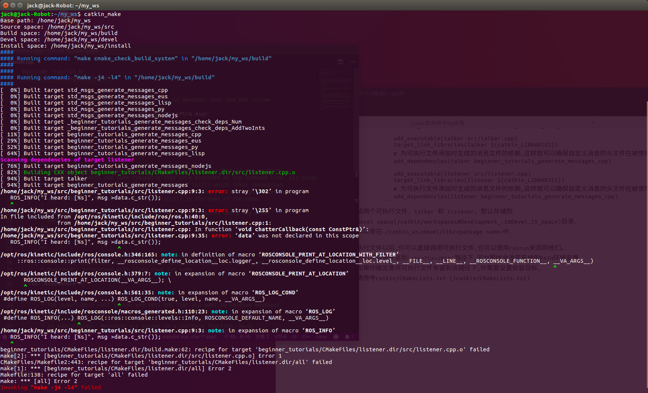
Task: Click 'Install space: /home/jack/my_ws/install' line
Action: pos(66,46)
